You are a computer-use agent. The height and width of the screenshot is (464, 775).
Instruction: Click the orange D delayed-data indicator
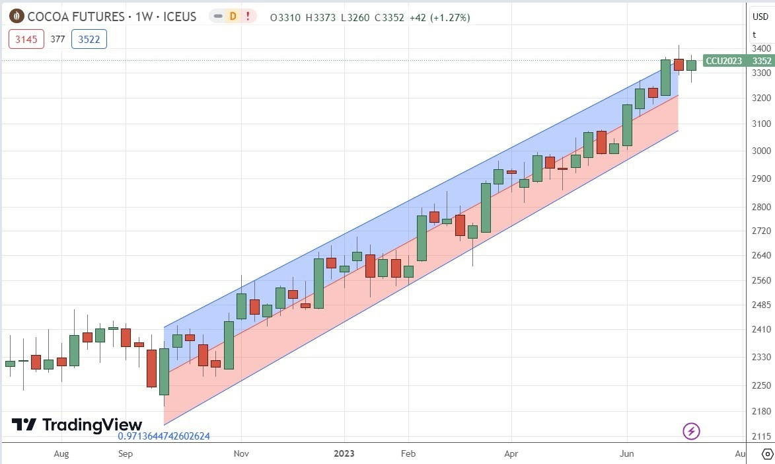tap(233, 17)
